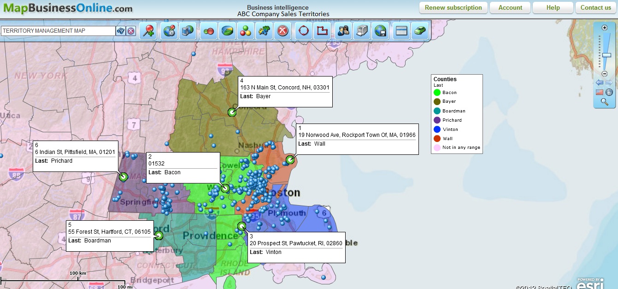Viewport: 618px width, 289px height.
Task: Click the three colored balls icon
Action: click(246, 31)
